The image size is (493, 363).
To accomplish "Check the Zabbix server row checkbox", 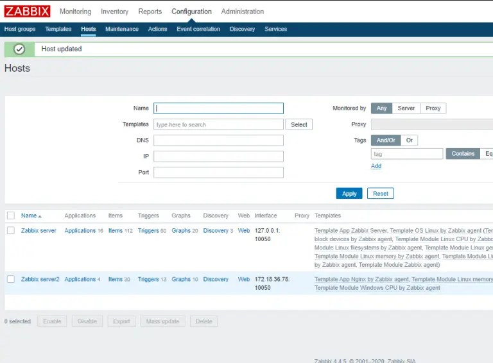I will (11, 230).
